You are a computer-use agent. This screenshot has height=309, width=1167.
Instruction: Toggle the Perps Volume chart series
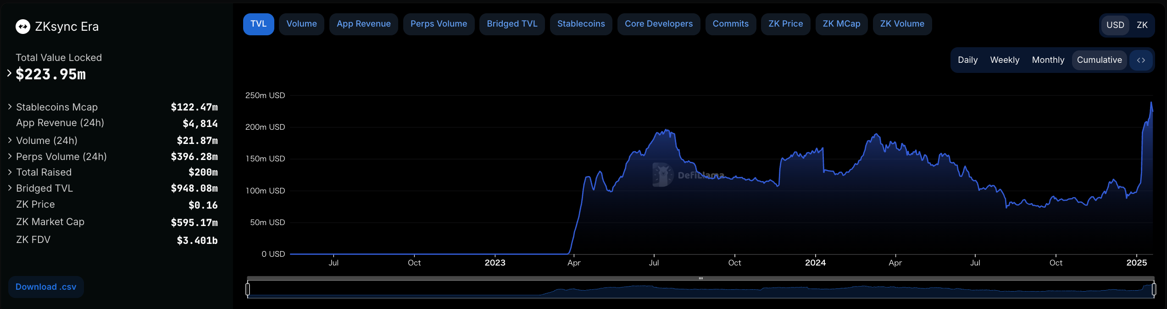pyautogui.click(x=439, y=24)
